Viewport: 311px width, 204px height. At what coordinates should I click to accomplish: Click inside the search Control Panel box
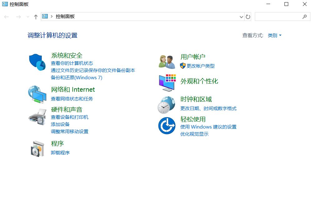(282, 17)
